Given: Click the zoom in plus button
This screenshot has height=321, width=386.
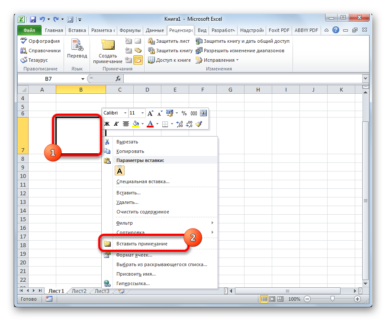Looking at the screenshot, I should pos(357,299).
